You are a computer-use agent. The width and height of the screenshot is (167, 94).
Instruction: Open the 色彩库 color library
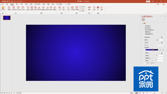point(35,8)
